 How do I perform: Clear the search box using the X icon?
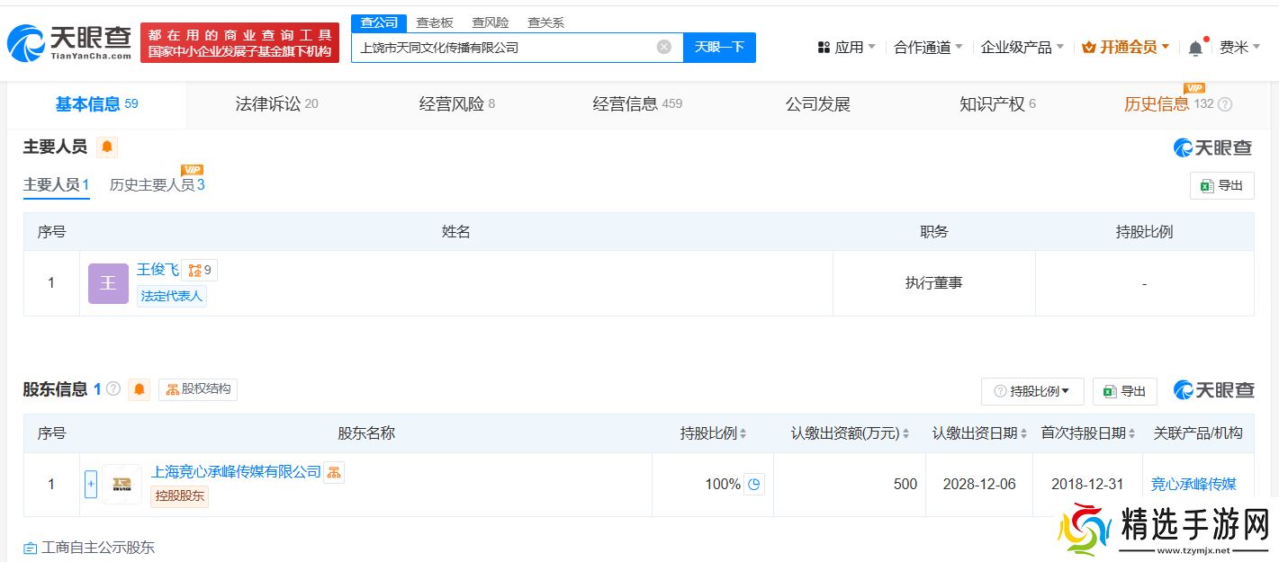tap(663, 47)
